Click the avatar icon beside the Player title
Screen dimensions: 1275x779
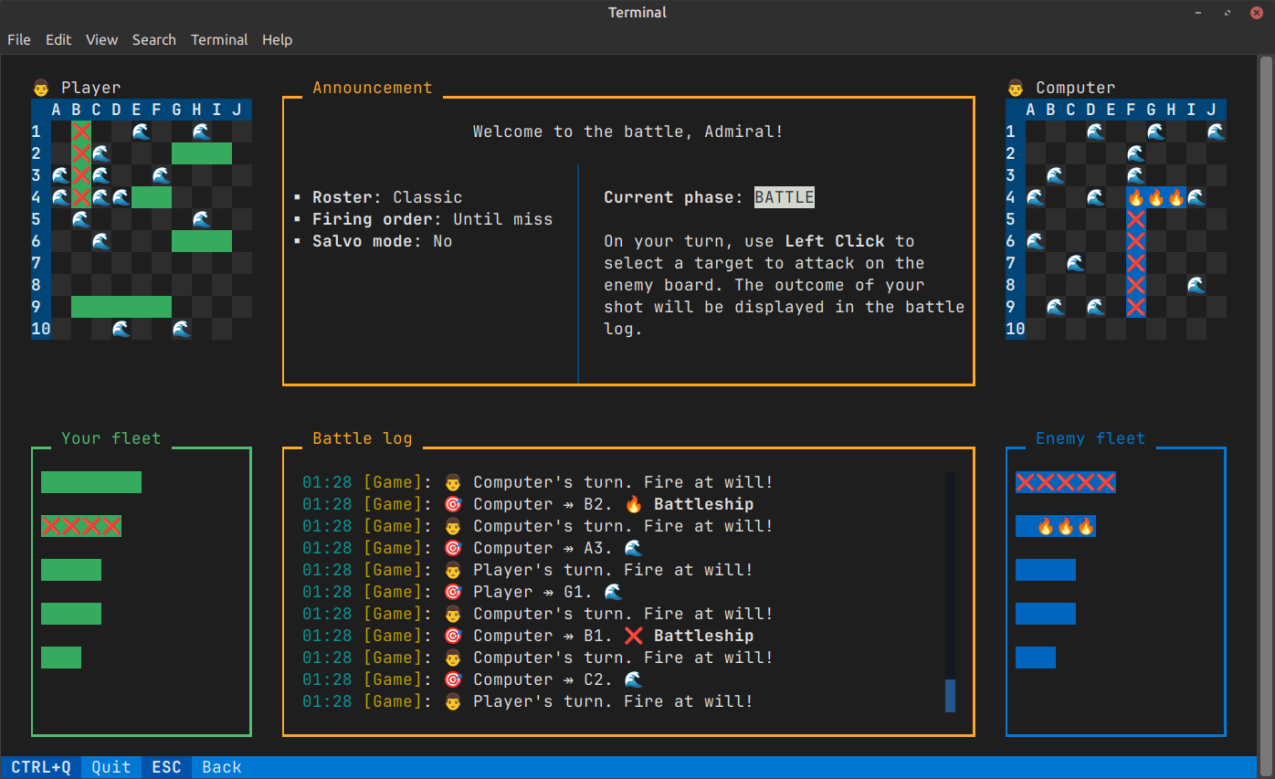41,88
